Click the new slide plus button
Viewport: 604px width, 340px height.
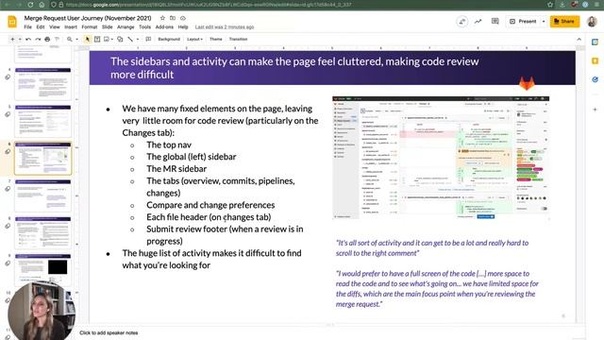pos(12,40)
